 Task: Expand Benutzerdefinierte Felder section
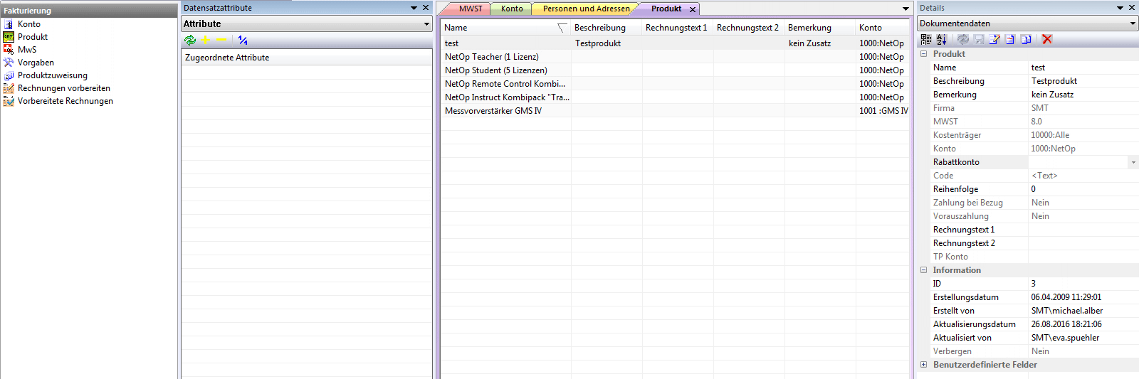click(x=924, y=365)
